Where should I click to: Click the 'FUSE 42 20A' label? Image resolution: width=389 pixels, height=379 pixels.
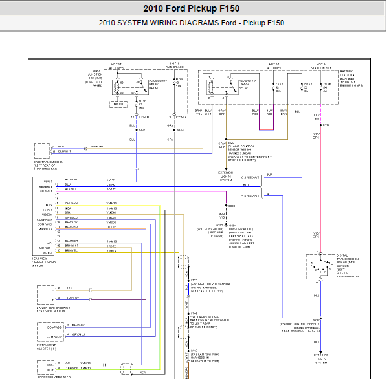(279, 87)
